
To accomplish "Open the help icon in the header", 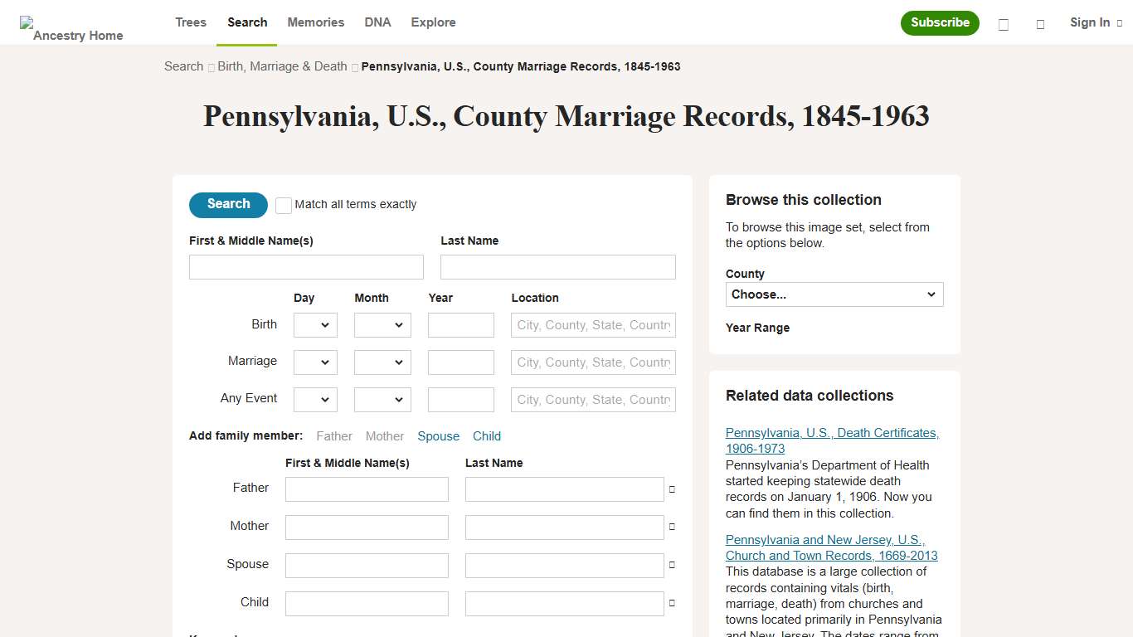I will (x=1003, y=25).
